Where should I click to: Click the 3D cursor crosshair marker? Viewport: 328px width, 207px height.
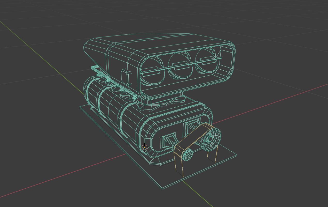pyautogui.click(x=145, y=147)
